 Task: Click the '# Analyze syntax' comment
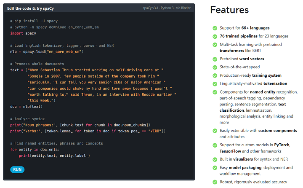point(27,119)
